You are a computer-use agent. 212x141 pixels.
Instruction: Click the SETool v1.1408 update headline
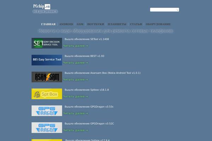[x=87, y=39]
